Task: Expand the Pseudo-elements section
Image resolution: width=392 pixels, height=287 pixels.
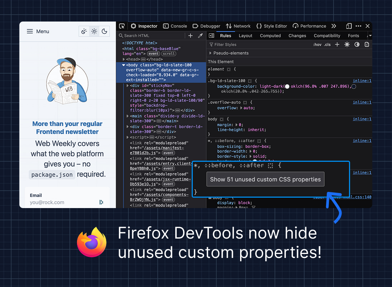Action: [210, 53]
